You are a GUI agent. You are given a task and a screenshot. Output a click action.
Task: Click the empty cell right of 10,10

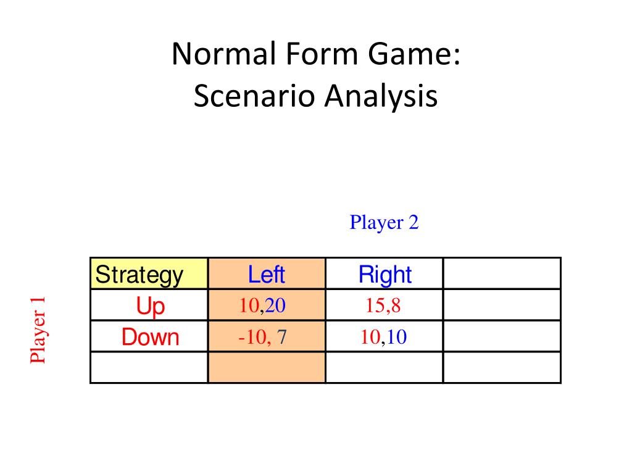(x=502, y=336)
